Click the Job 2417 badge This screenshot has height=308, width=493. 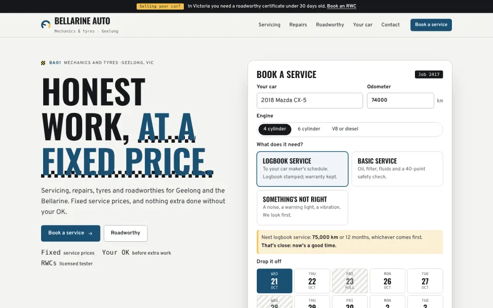pos(429,74)
